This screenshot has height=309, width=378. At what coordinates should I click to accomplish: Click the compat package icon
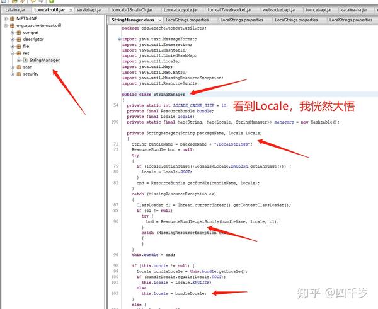pyautogui.click(x=19, y=33)
